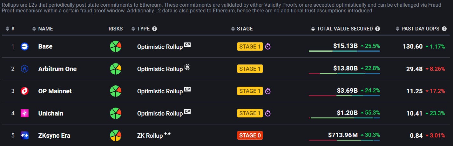Image resolution: width=453 pixels, height=146 pixels.
Task: Click the STAGE 1 badge for Arbitrum One
Action: tap(250, 69)
